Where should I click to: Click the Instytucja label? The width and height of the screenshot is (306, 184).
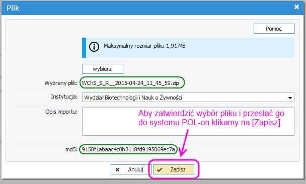click(64, 97)
